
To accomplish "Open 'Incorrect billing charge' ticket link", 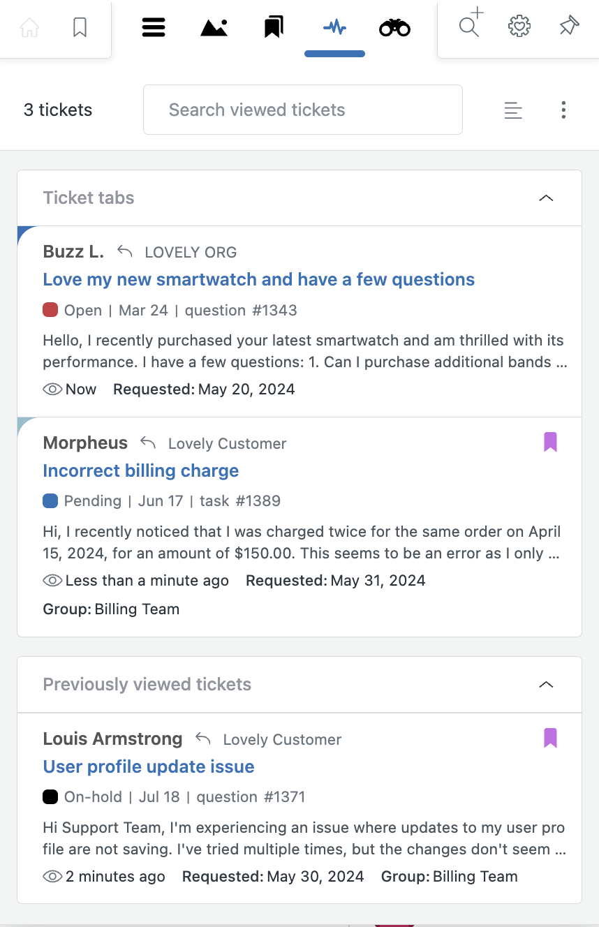I will (x=141, y=471).
